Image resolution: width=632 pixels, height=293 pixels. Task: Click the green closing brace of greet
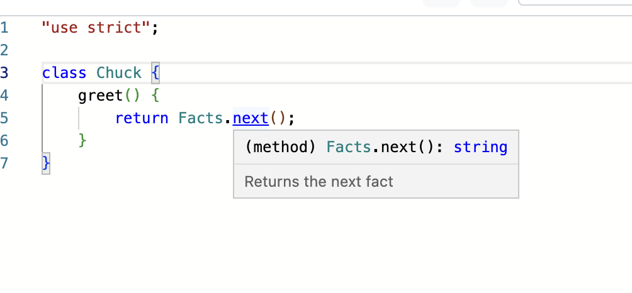[82, 140]
